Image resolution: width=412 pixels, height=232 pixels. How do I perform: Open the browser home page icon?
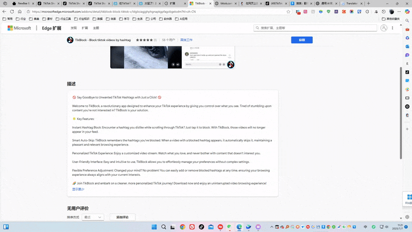pyautogui.click(x=20, y=11)
